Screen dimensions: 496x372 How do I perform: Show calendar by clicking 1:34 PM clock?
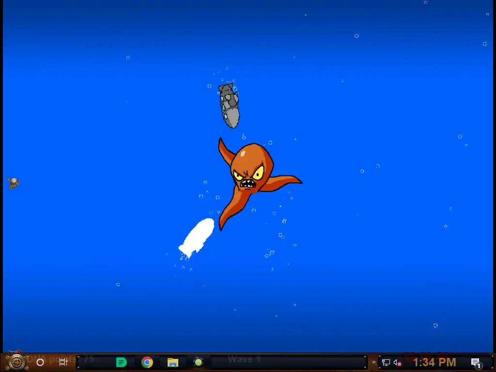(x=434, y=362)
